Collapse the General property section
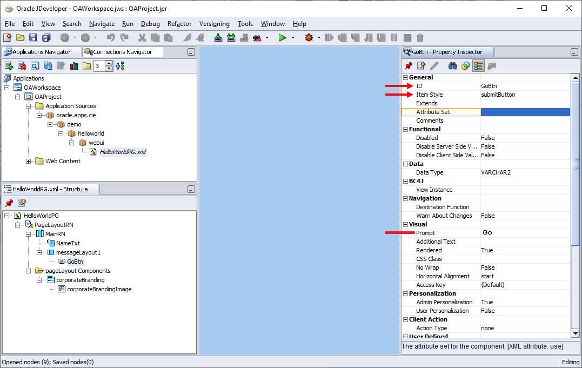The height and width of the screenshot is (368, 582). pos(406,77)
